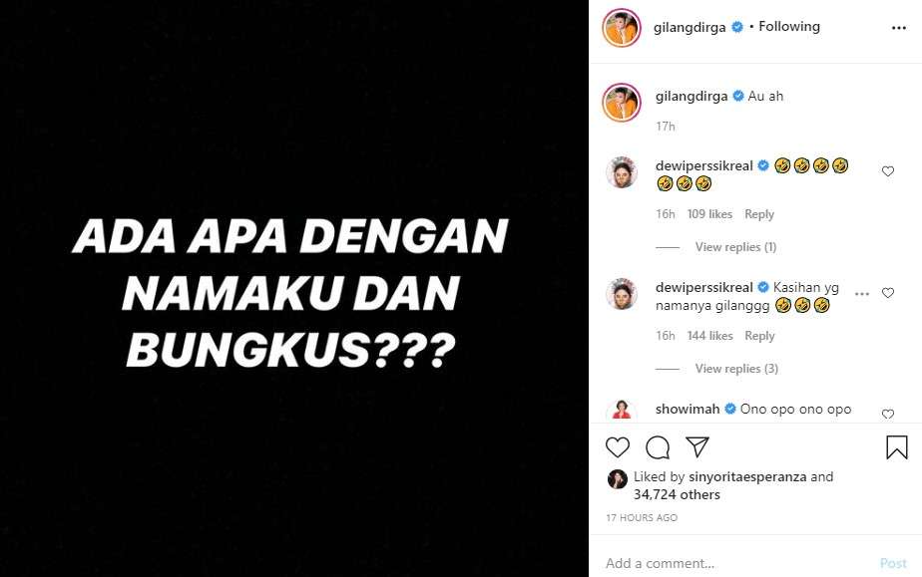Open the Following status dropdown
The image size is (922, 577).
[x=789, y=27]
